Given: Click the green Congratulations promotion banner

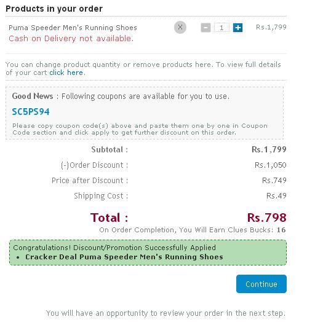Looking at the screenshot, I should pos(148,253).
